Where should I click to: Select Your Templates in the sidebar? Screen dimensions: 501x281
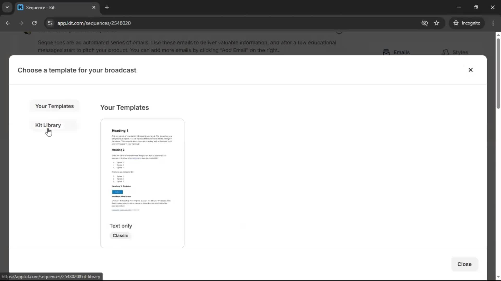55,106
